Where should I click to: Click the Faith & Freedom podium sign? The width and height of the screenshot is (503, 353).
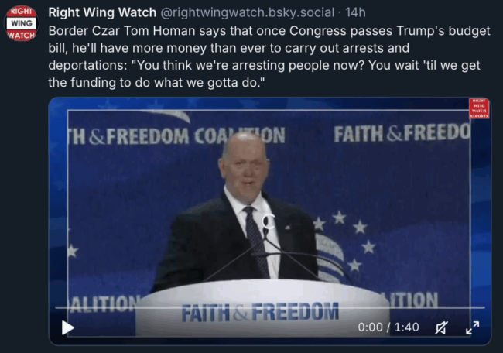point(260,312)
